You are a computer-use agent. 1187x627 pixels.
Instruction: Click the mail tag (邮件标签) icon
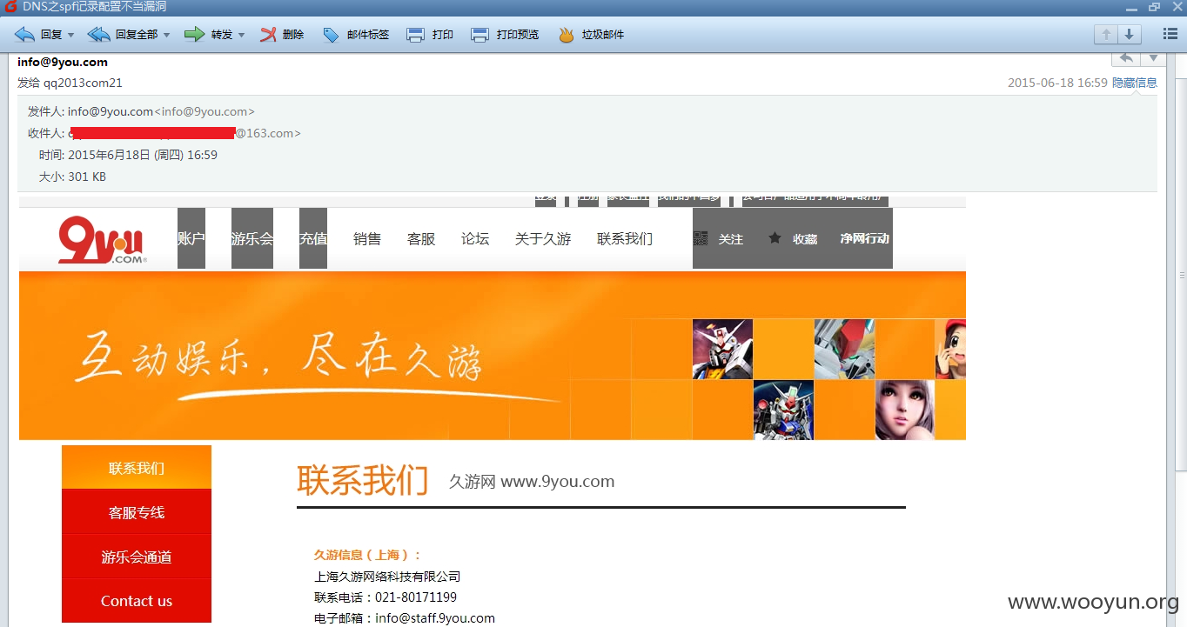[x=331, y=35]
